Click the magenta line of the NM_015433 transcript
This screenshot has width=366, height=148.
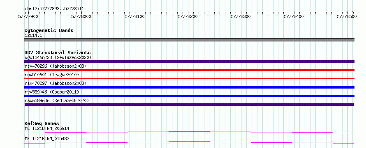coord(189,142)
